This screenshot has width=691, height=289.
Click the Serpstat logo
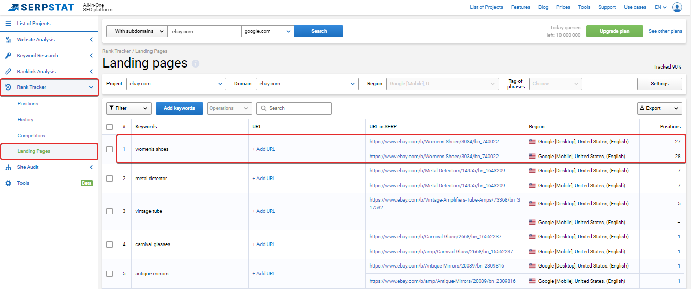click(x=41, y=7)
